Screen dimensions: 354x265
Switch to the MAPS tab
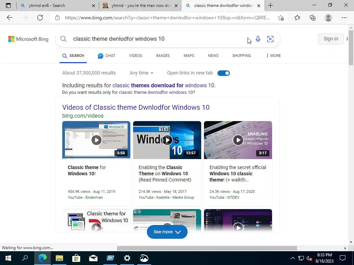click(x=189, y=56)
